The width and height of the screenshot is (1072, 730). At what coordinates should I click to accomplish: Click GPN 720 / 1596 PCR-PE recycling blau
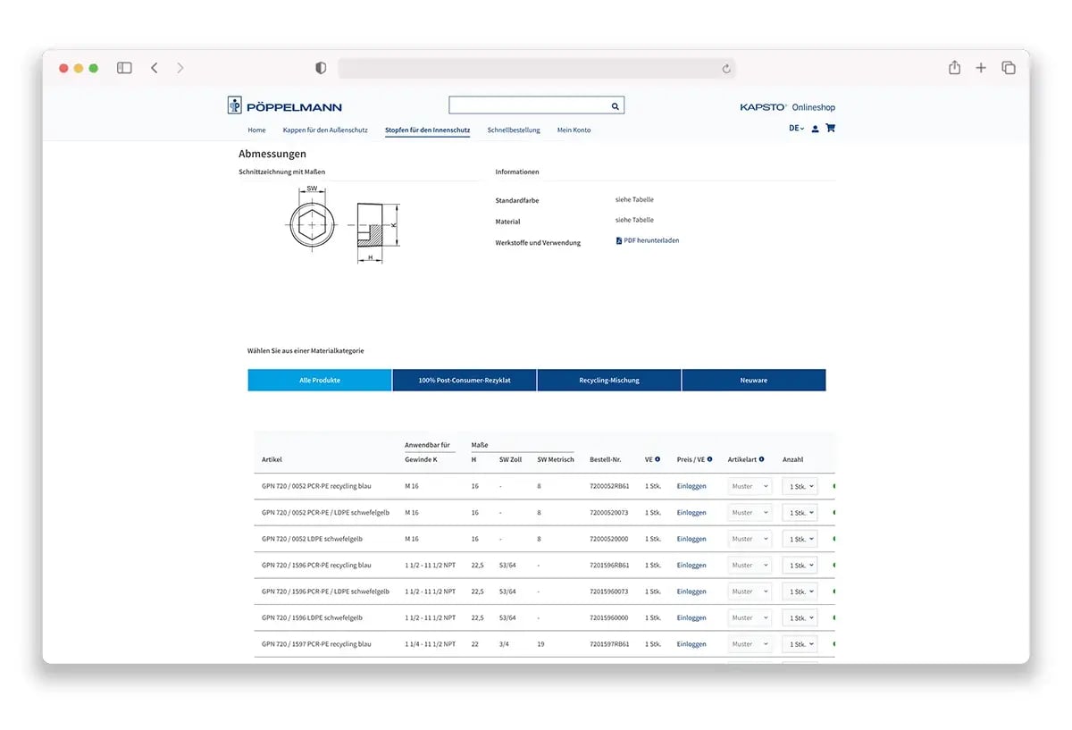point(316,566)
